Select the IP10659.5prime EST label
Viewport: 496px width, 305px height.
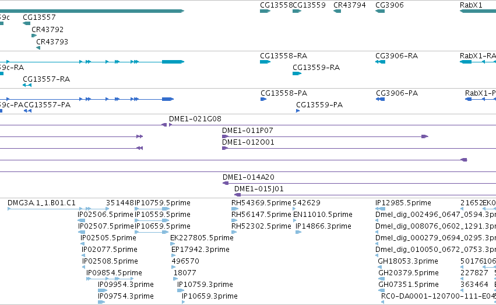point(163,226)
